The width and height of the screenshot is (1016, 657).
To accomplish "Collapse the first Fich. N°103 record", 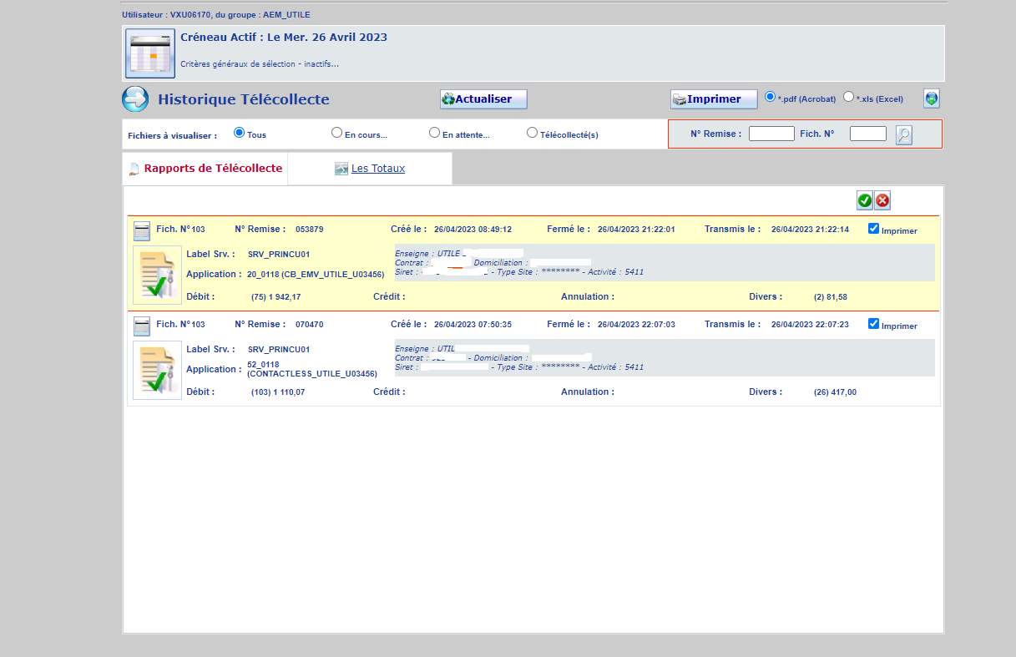I will pyautogui.click(x=142, y=230).
